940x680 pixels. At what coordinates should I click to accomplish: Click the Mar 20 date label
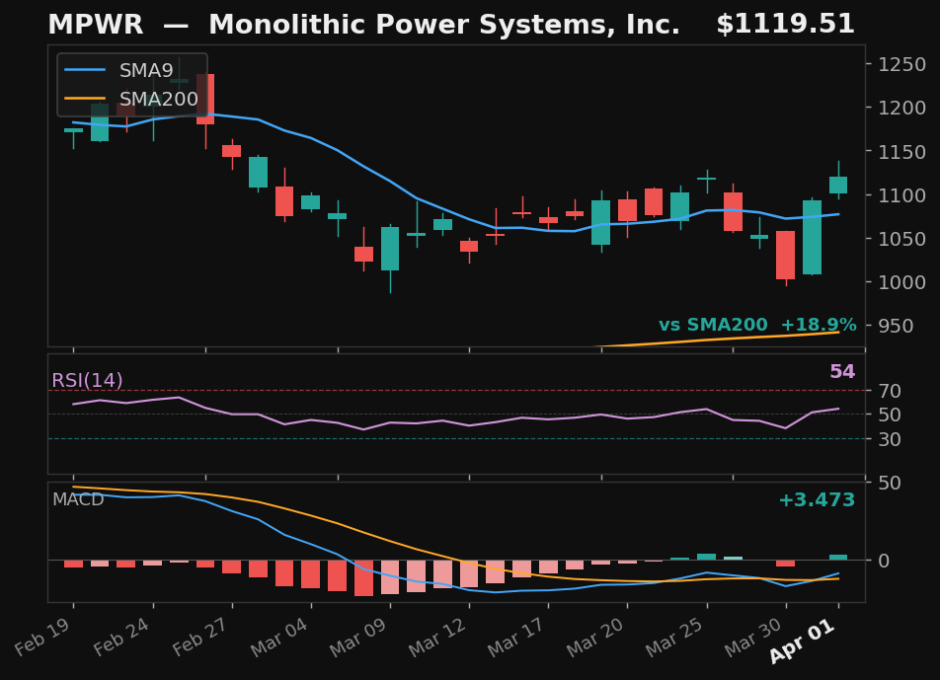coord(596,637)
